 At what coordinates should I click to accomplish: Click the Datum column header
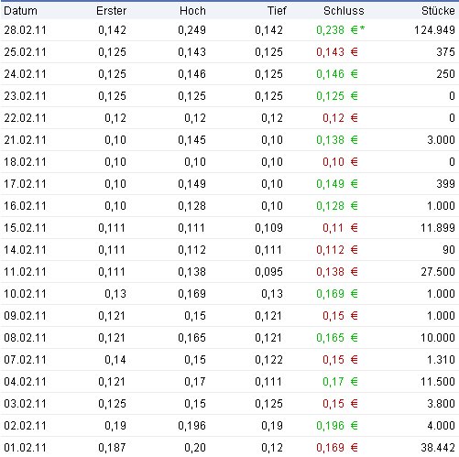(x=20, y=11)
